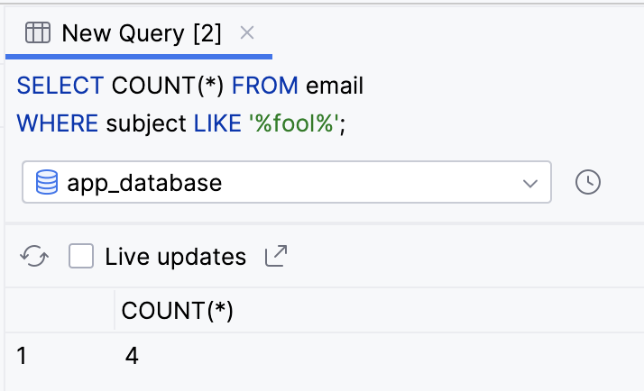Click the '%fool%' string literal
This screenshot has height=391, width=644.
(x=293, y=123)
